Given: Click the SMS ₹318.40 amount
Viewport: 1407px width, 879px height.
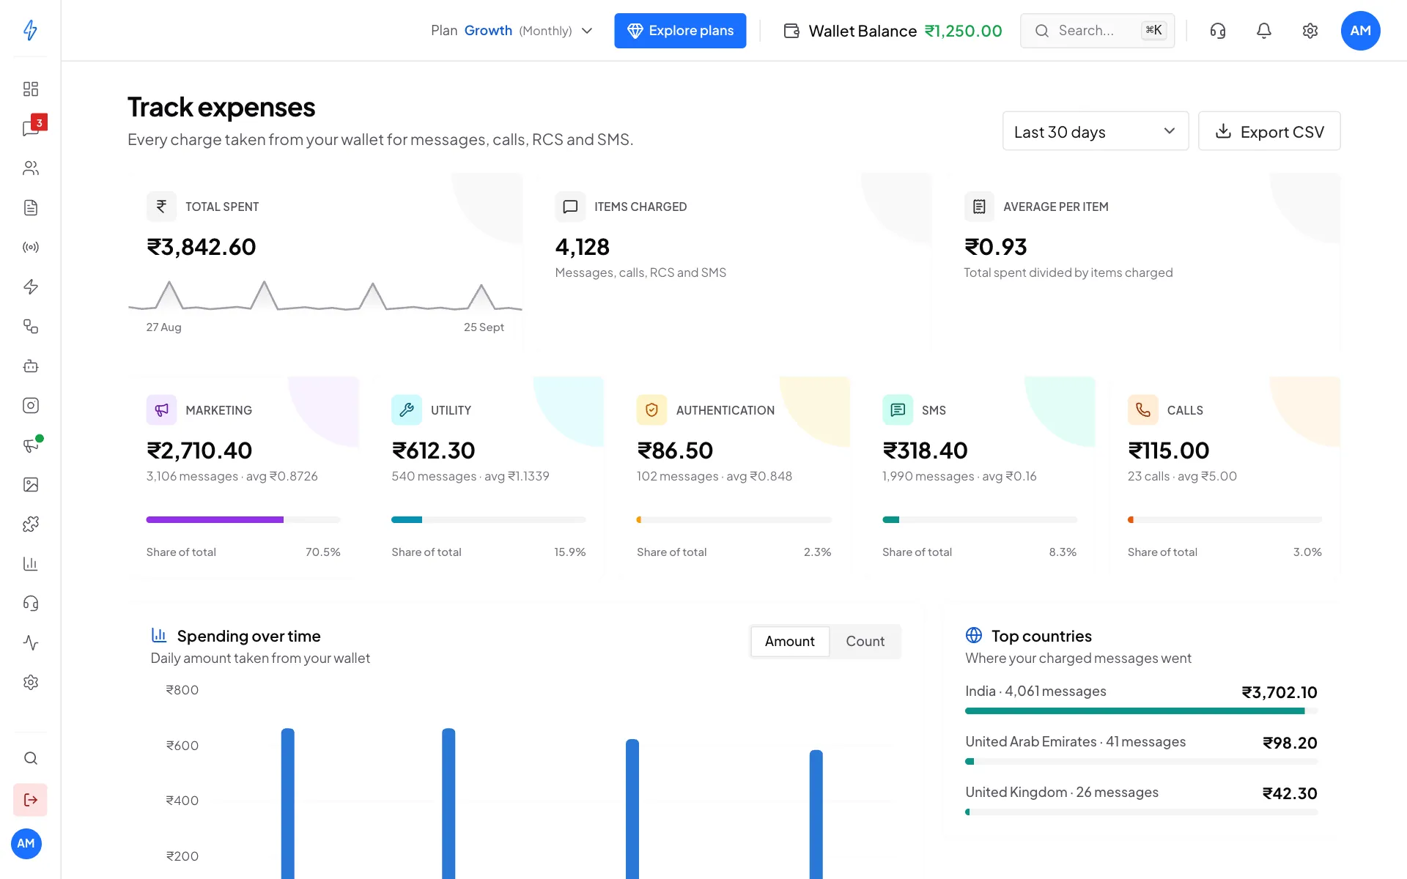Looking at the screenshot, I should pos(925,450).
